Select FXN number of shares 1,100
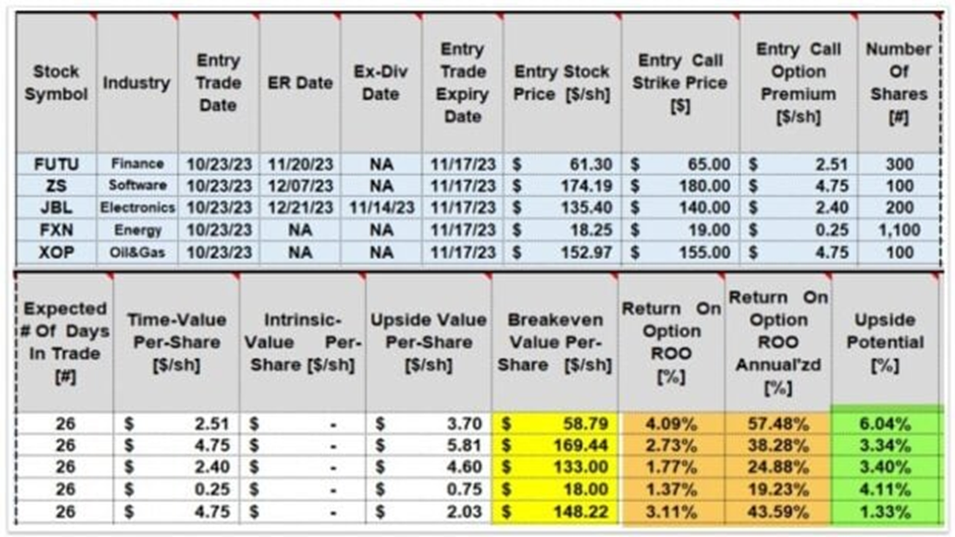Viewport: 955px width, 537px height. pos(899,231)
